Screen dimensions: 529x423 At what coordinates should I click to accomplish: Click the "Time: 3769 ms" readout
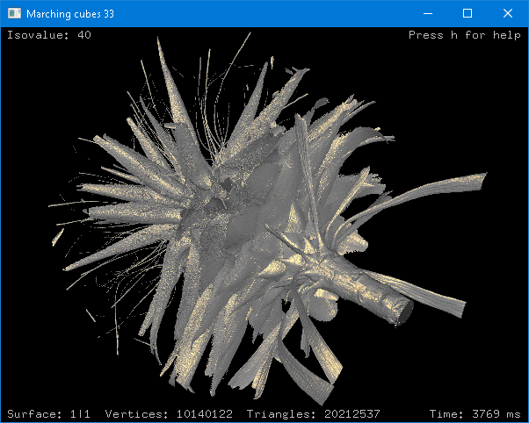pos(475,413)
